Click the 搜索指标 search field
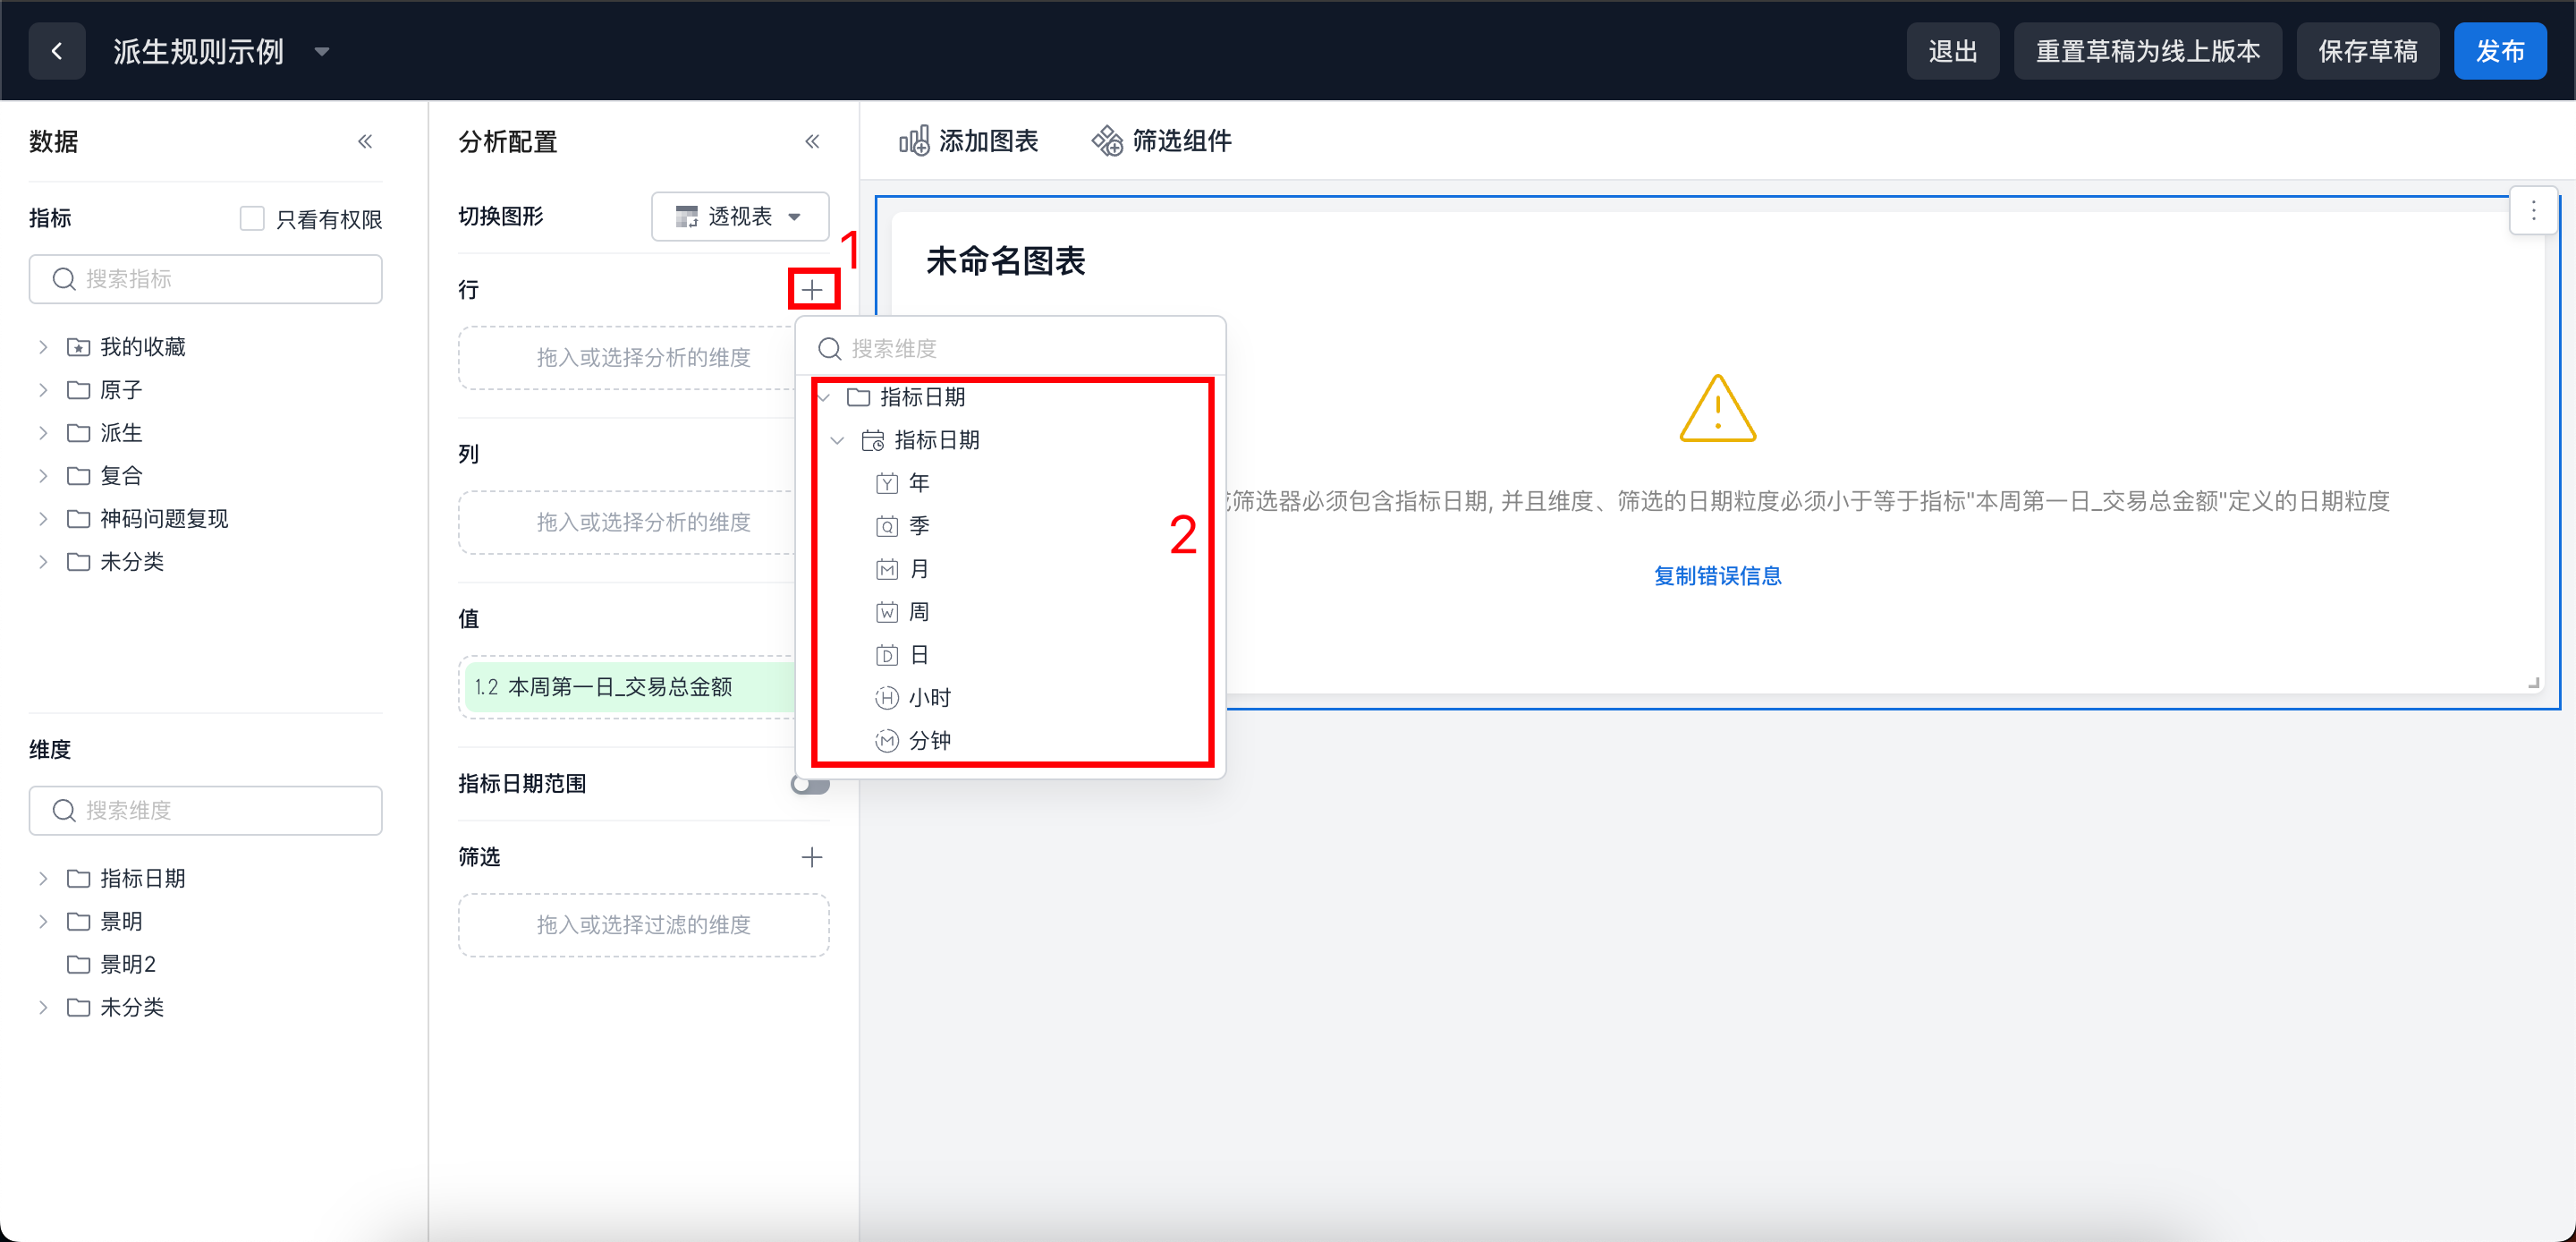 click(206, 279)
